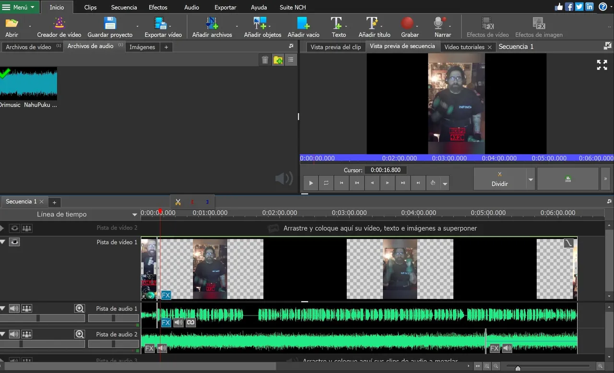Expand preview to full screen
The width and height of the screenshot is (614, 373).
[x=602, y=65]
